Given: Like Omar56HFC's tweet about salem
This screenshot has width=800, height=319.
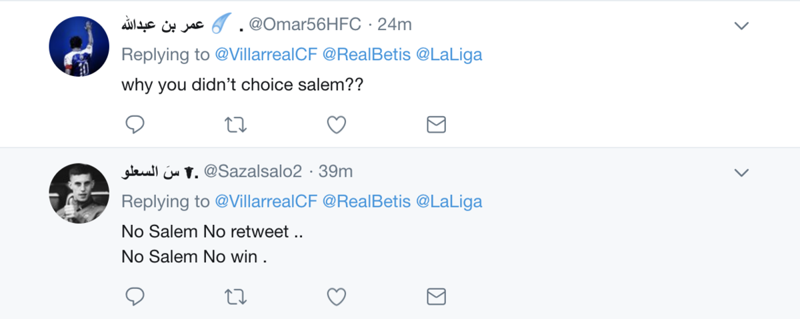Looking at the screenshot, I should pyautogui.click(x=337, y=124).
